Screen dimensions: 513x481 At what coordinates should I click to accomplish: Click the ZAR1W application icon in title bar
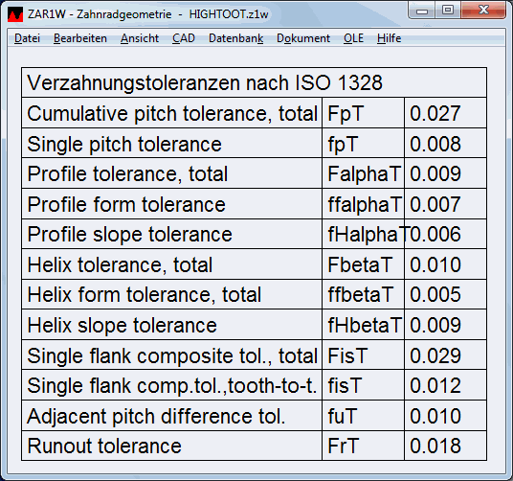15,14
